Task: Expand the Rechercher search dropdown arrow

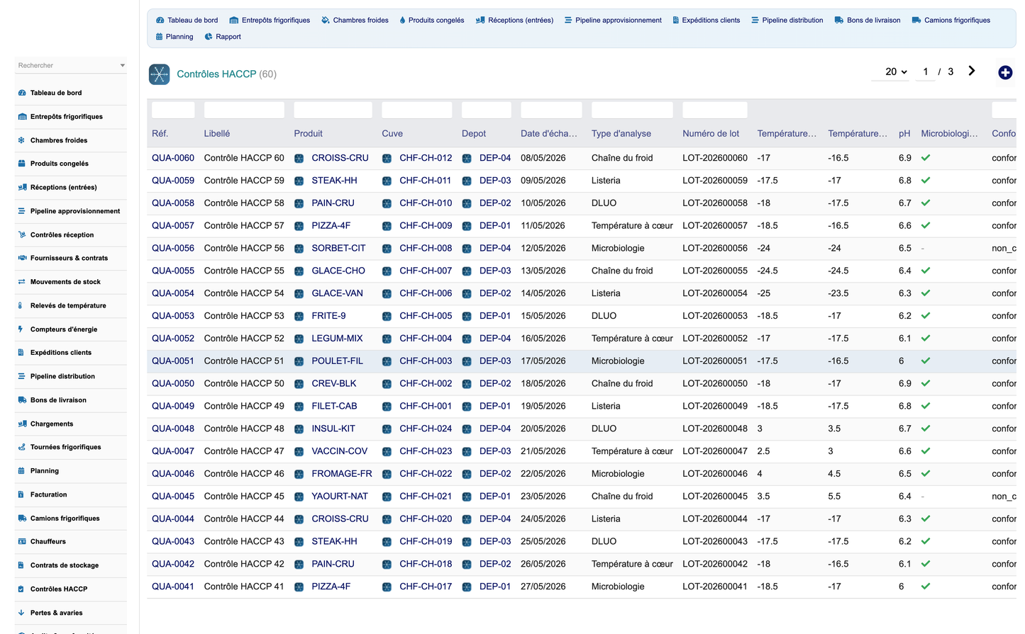Action: point(123,66)
